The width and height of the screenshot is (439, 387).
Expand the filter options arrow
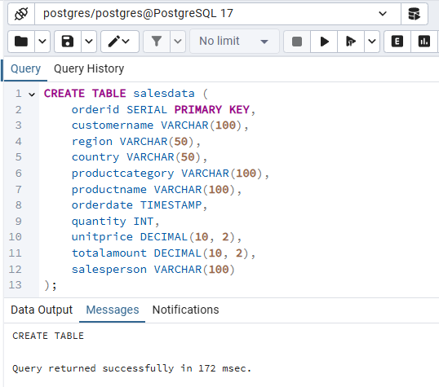point(178,42)
